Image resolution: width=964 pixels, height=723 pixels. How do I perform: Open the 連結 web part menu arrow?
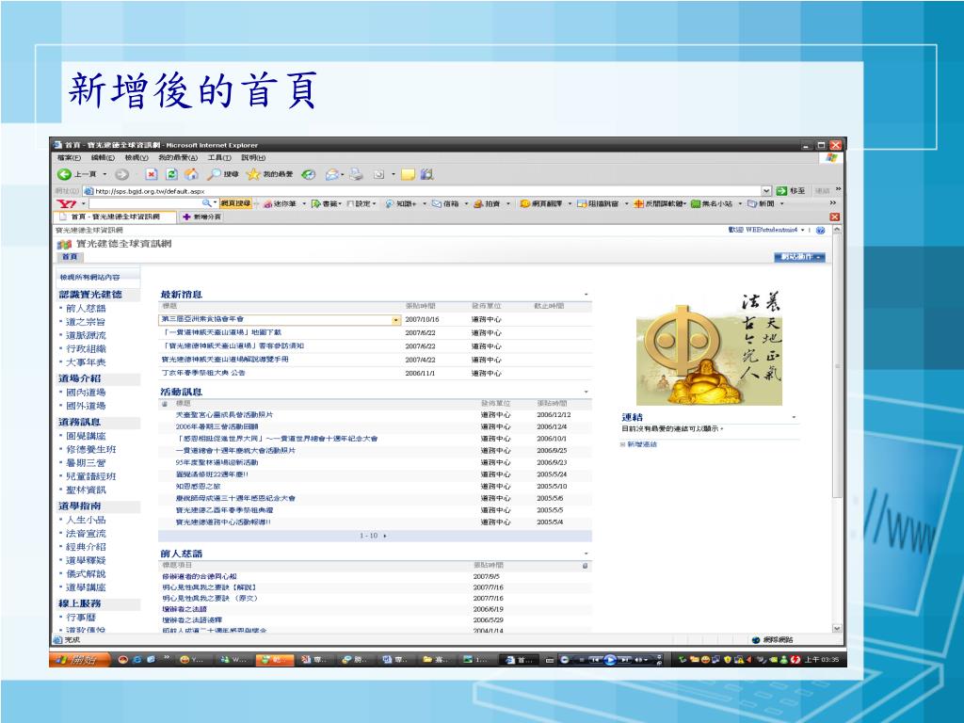click(794, 417)
